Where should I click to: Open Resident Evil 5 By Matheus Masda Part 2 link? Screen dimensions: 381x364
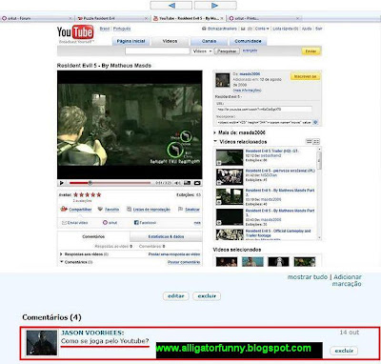pos(280,192)
